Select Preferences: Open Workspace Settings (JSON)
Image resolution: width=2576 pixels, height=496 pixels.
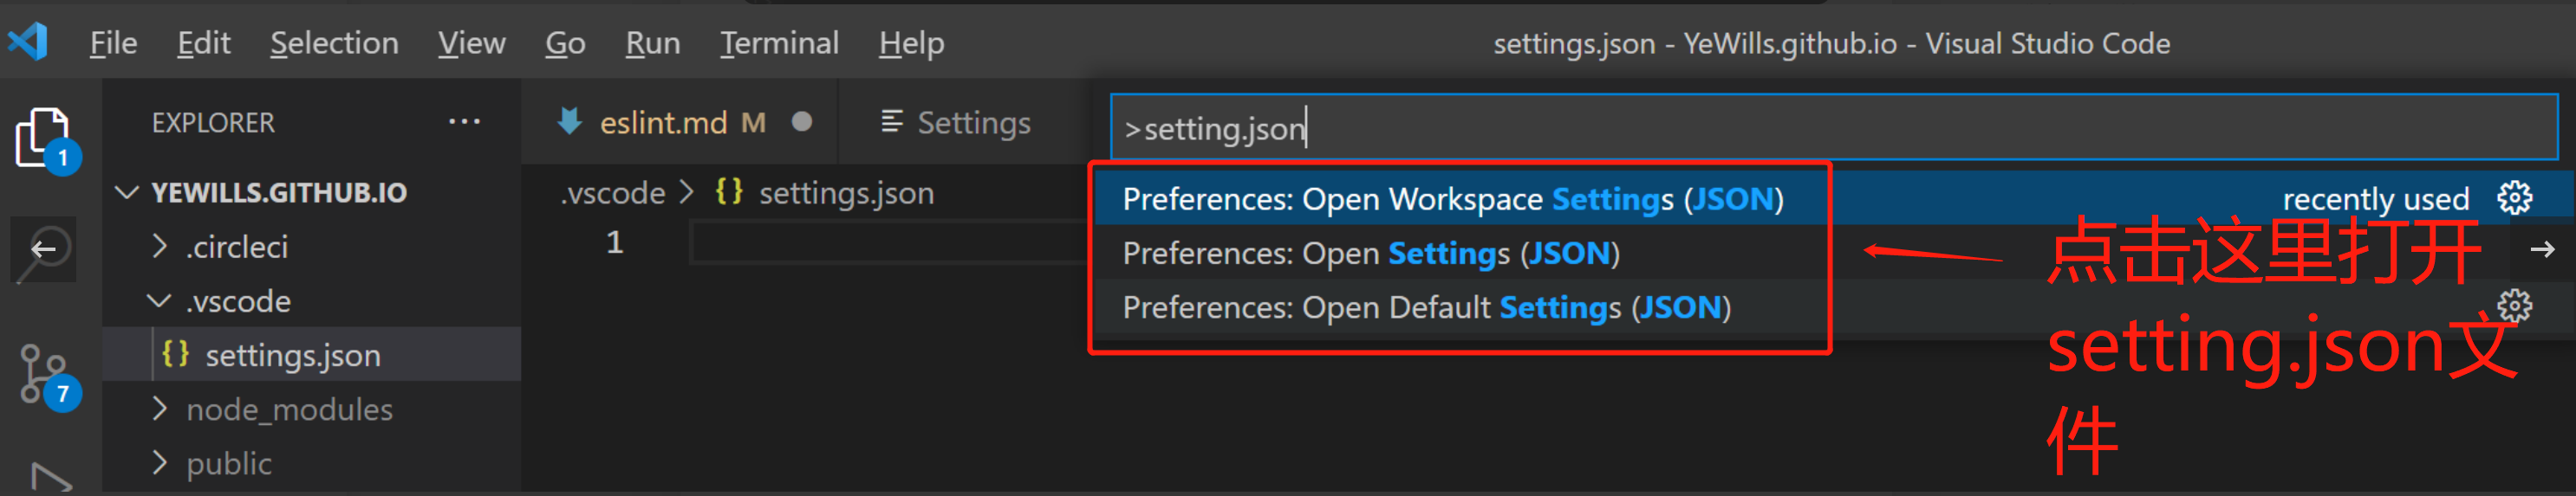click(1452, 198)
